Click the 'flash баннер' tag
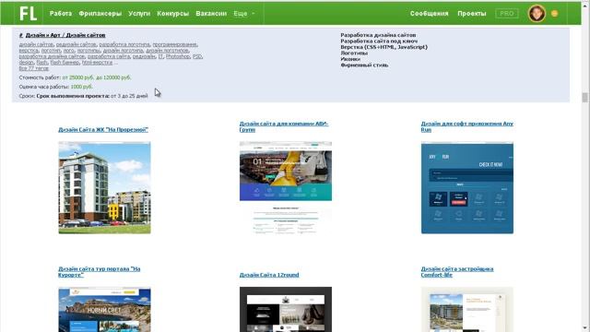 (65, 63)
